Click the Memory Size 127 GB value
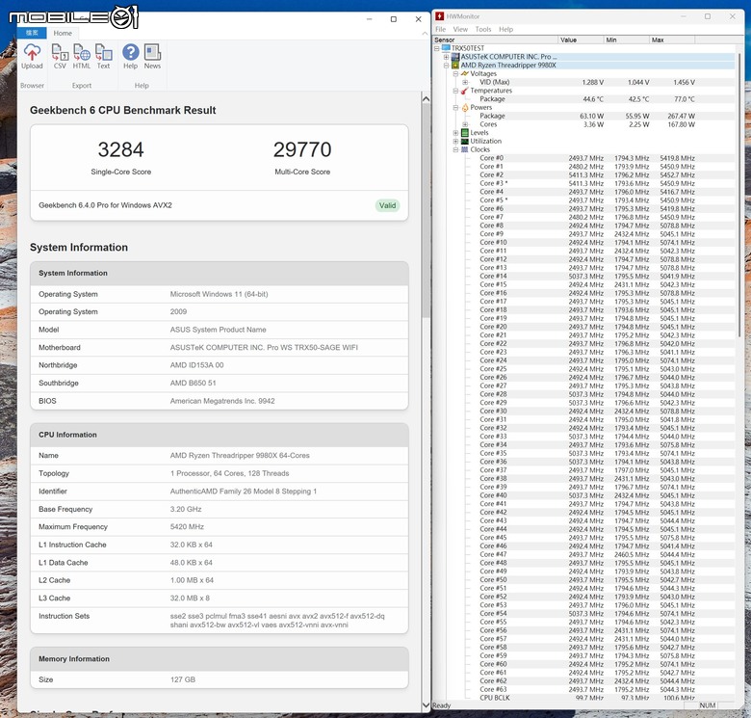751x718 pixels. coord(183,679)
